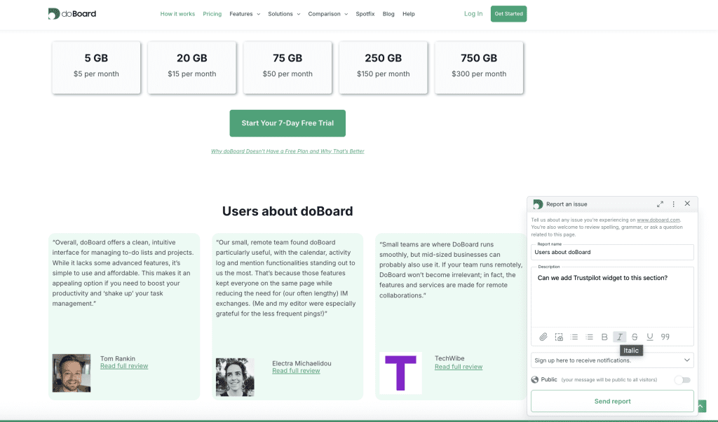Click the attach file paperclip icon
The width and height of the screenshot is (718, 422).
coord(543,337)
